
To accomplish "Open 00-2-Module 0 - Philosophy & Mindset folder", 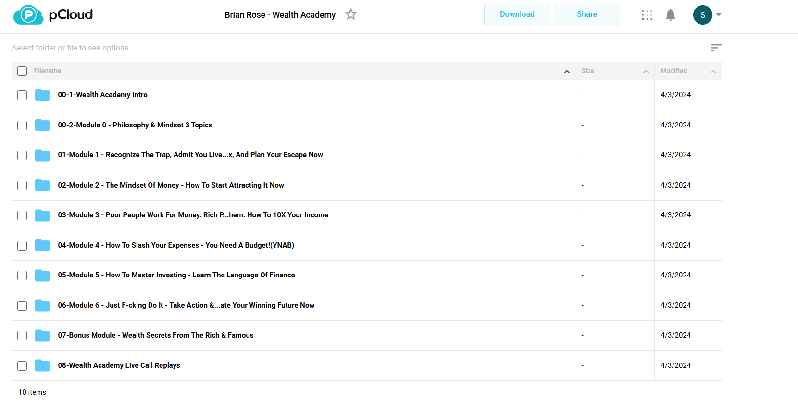I will point(135,125).
